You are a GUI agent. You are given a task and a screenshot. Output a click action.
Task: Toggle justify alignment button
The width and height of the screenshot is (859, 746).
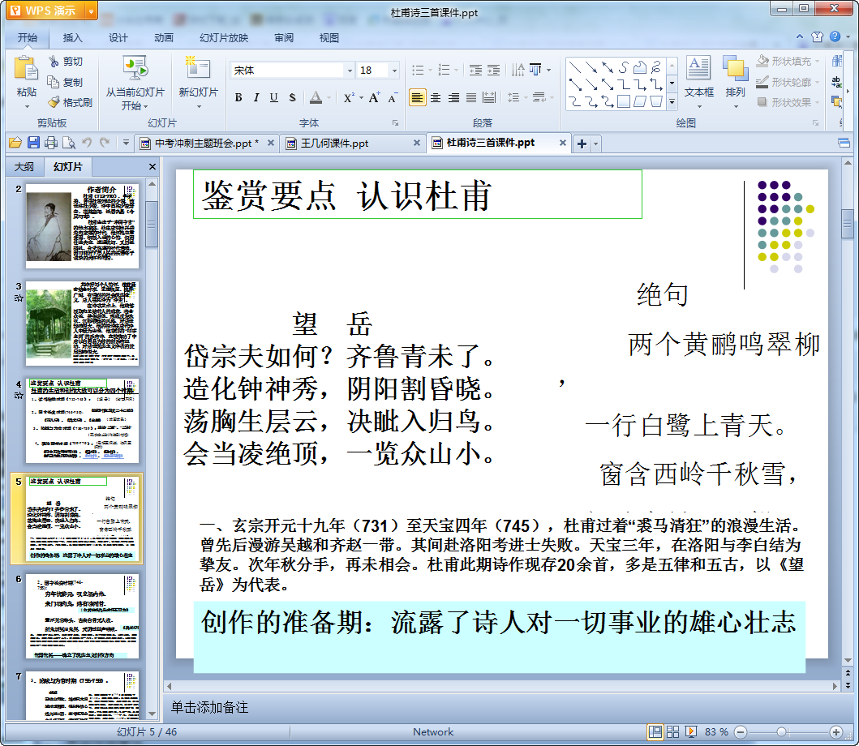pos(471,97)
